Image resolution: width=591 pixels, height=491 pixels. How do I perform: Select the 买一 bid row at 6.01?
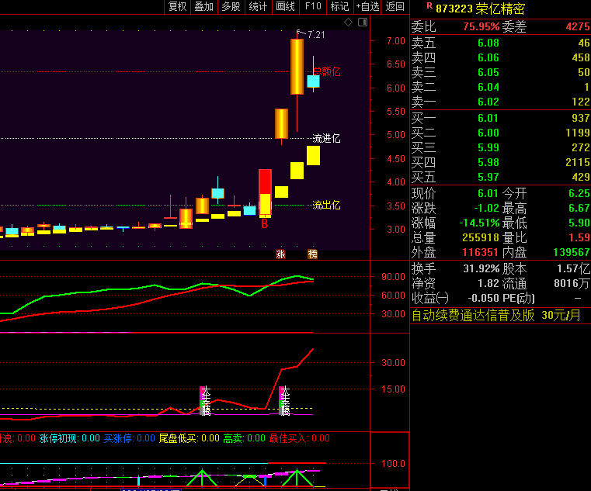(500, 118)
